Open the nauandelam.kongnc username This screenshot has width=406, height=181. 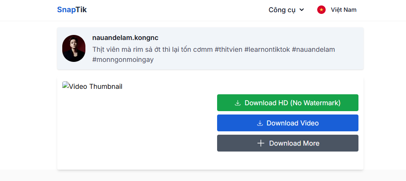point(125,38)
